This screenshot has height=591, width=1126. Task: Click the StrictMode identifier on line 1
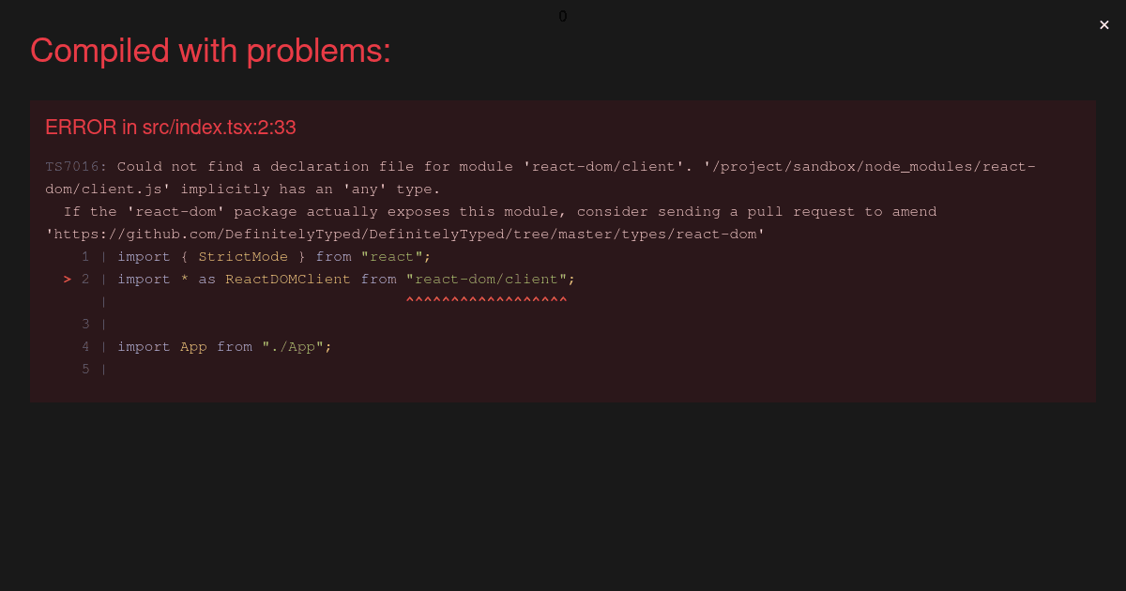(x=243, y=257)
